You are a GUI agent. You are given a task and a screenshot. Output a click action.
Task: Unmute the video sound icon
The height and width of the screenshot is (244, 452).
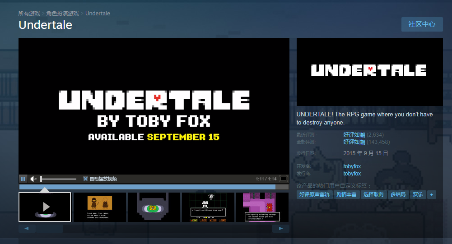[x=33, y=179]
